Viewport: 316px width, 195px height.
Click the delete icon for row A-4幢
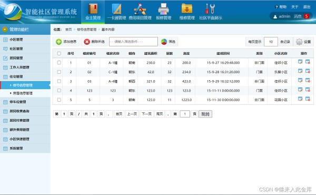tap(308, 81)
